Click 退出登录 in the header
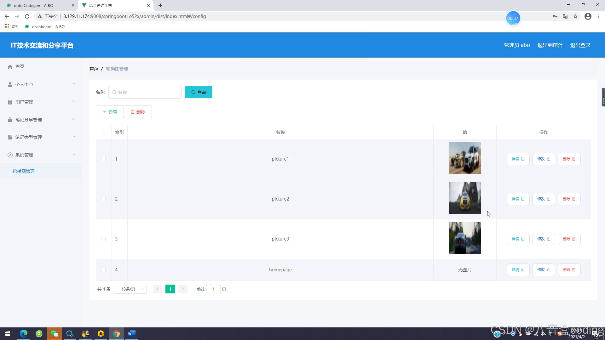The width and height of the screenshot is (605, 340). point(580,45)
